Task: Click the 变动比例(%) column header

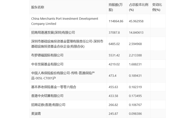Action: coord(158,7)
